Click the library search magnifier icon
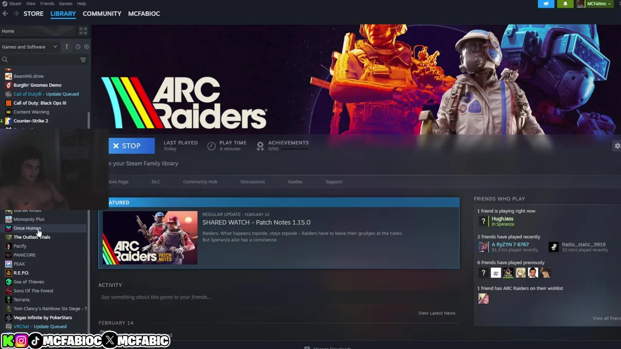Image resolution: width=621 pixels, height=349 pixels. click(x=5, y=60)
